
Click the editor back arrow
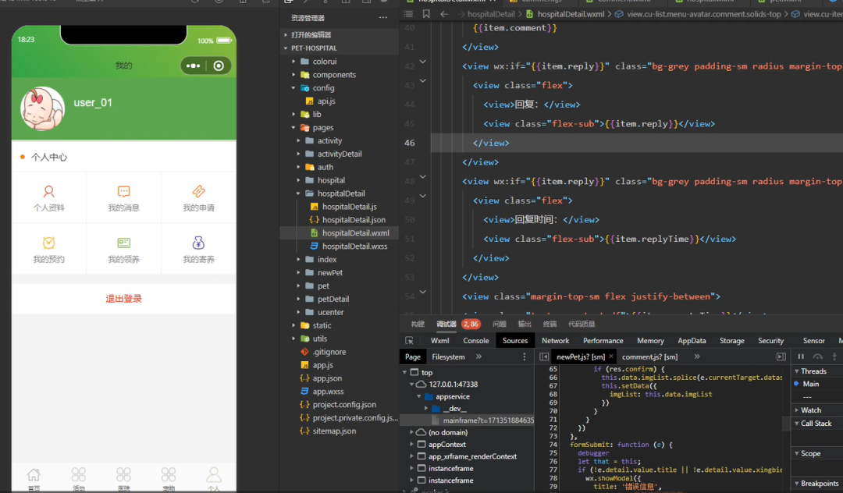click(444, 14)
